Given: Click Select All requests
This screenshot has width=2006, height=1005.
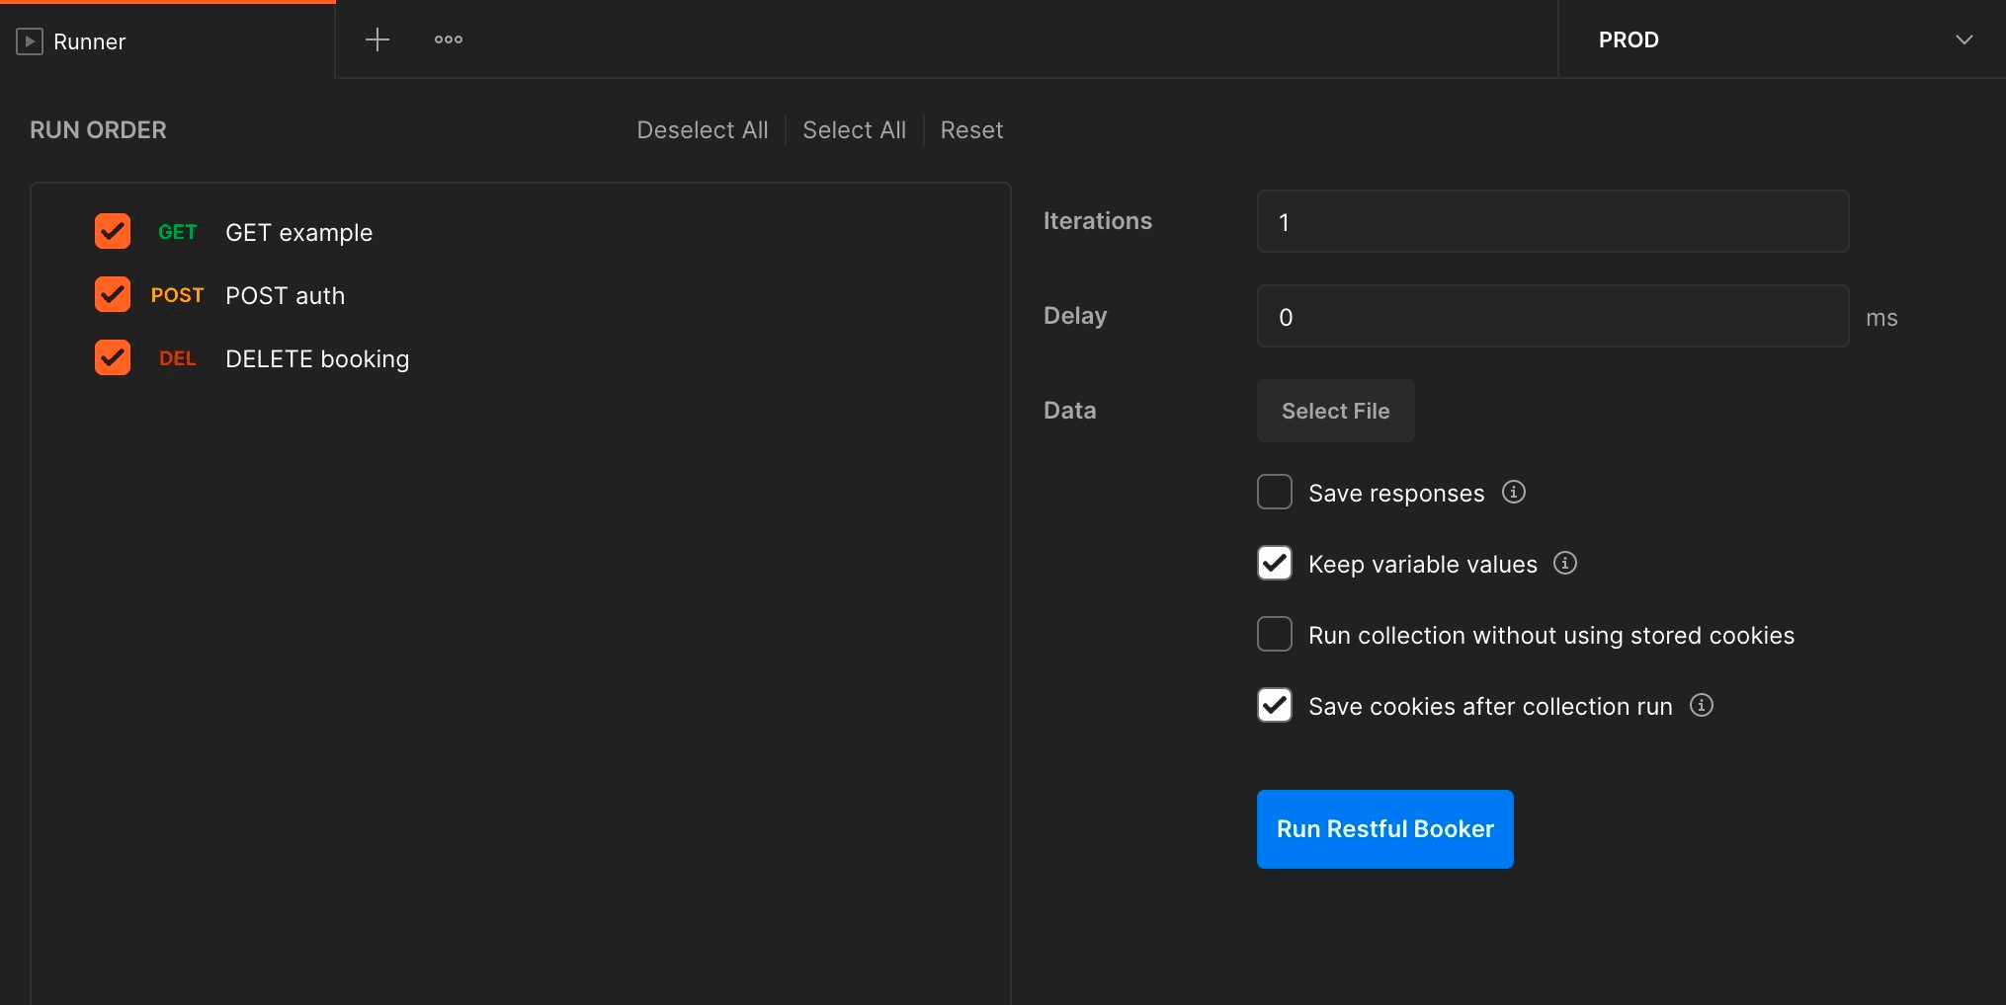Looking at the screenshot, I should pos(854,130).
